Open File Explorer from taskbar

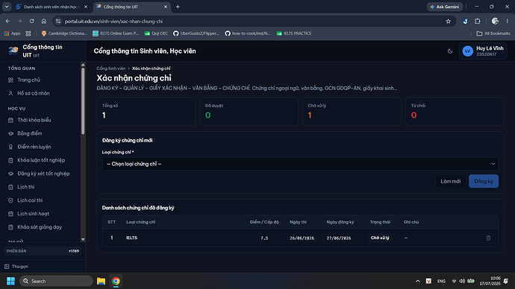click(x=101, y=281)
